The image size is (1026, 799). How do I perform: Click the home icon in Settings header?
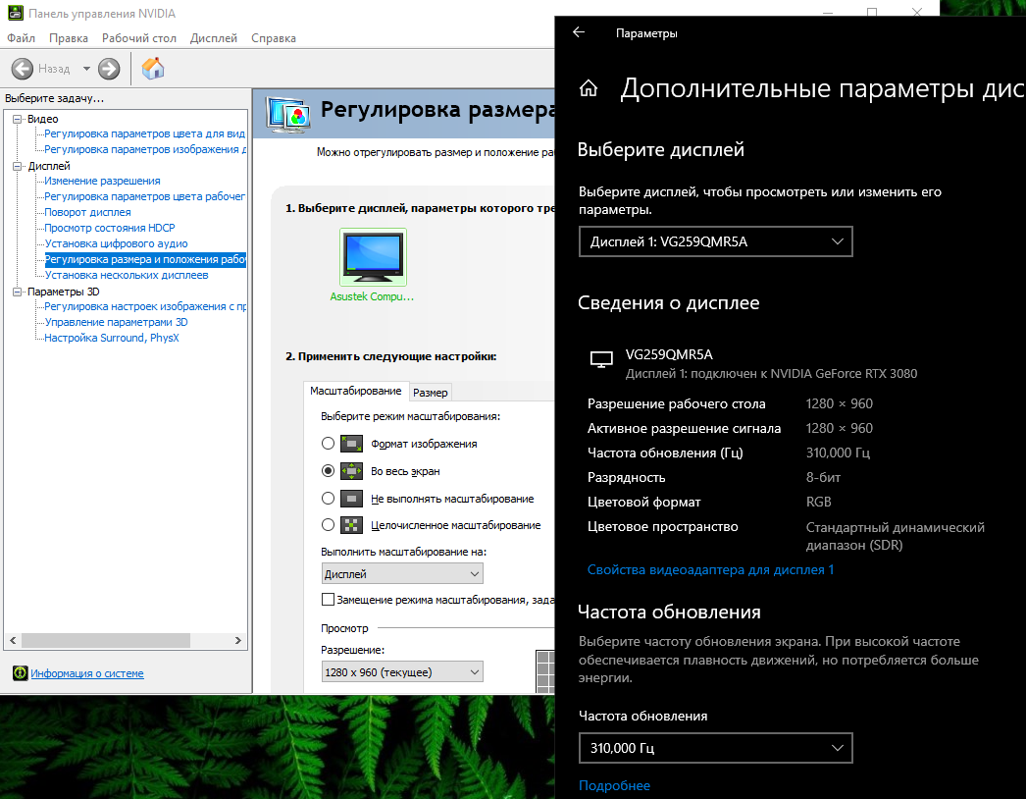(x=589, y=88)
